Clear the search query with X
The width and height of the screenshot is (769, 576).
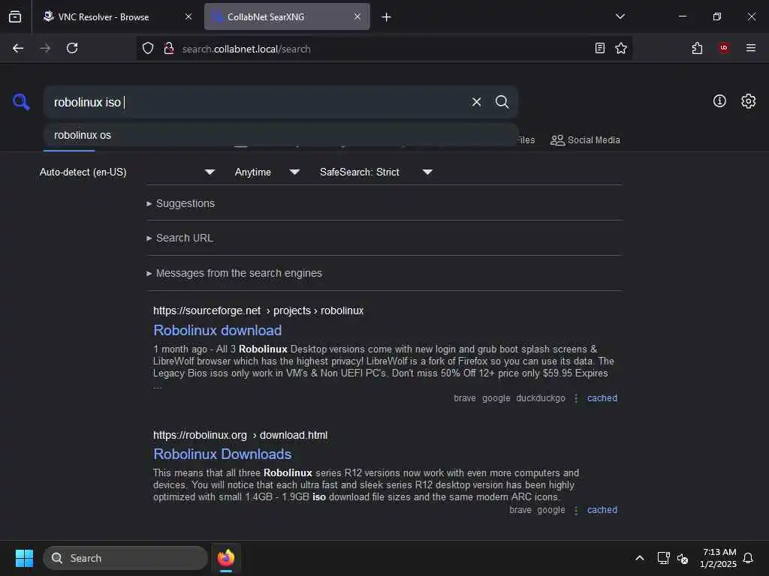click(476, 102)
